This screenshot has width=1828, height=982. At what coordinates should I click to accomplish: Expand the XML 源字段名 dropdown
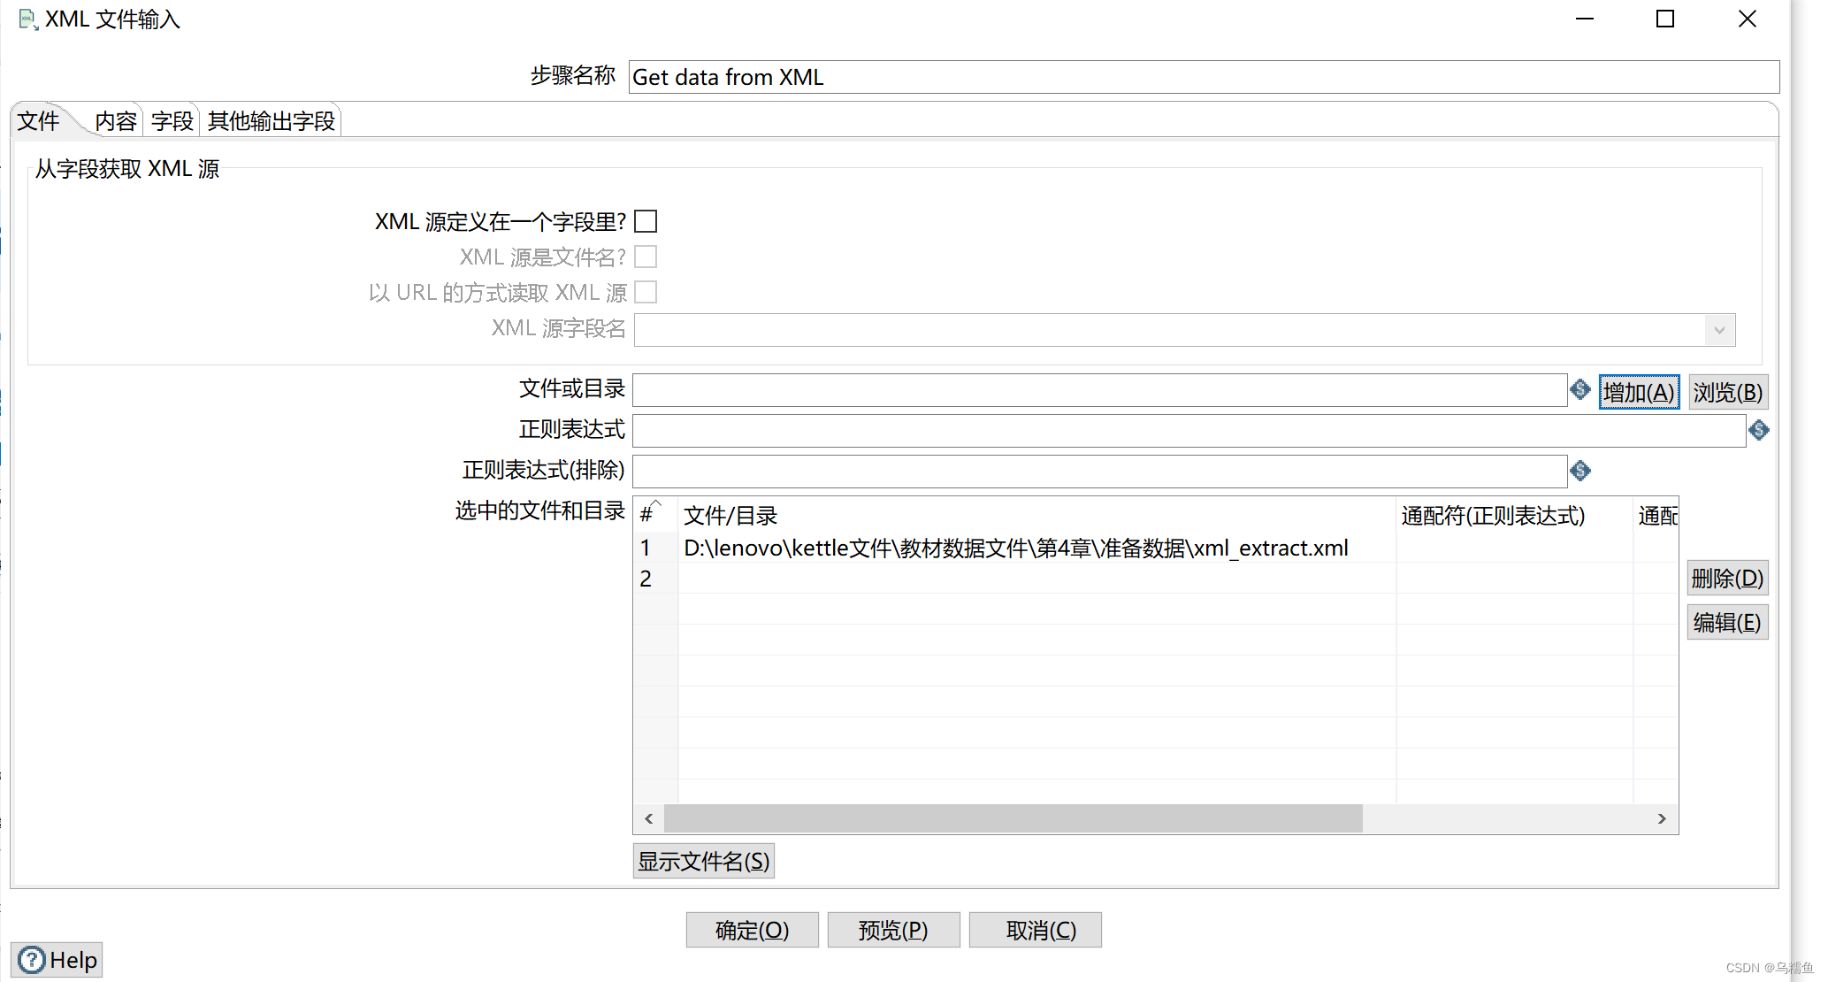(1718, 330)
